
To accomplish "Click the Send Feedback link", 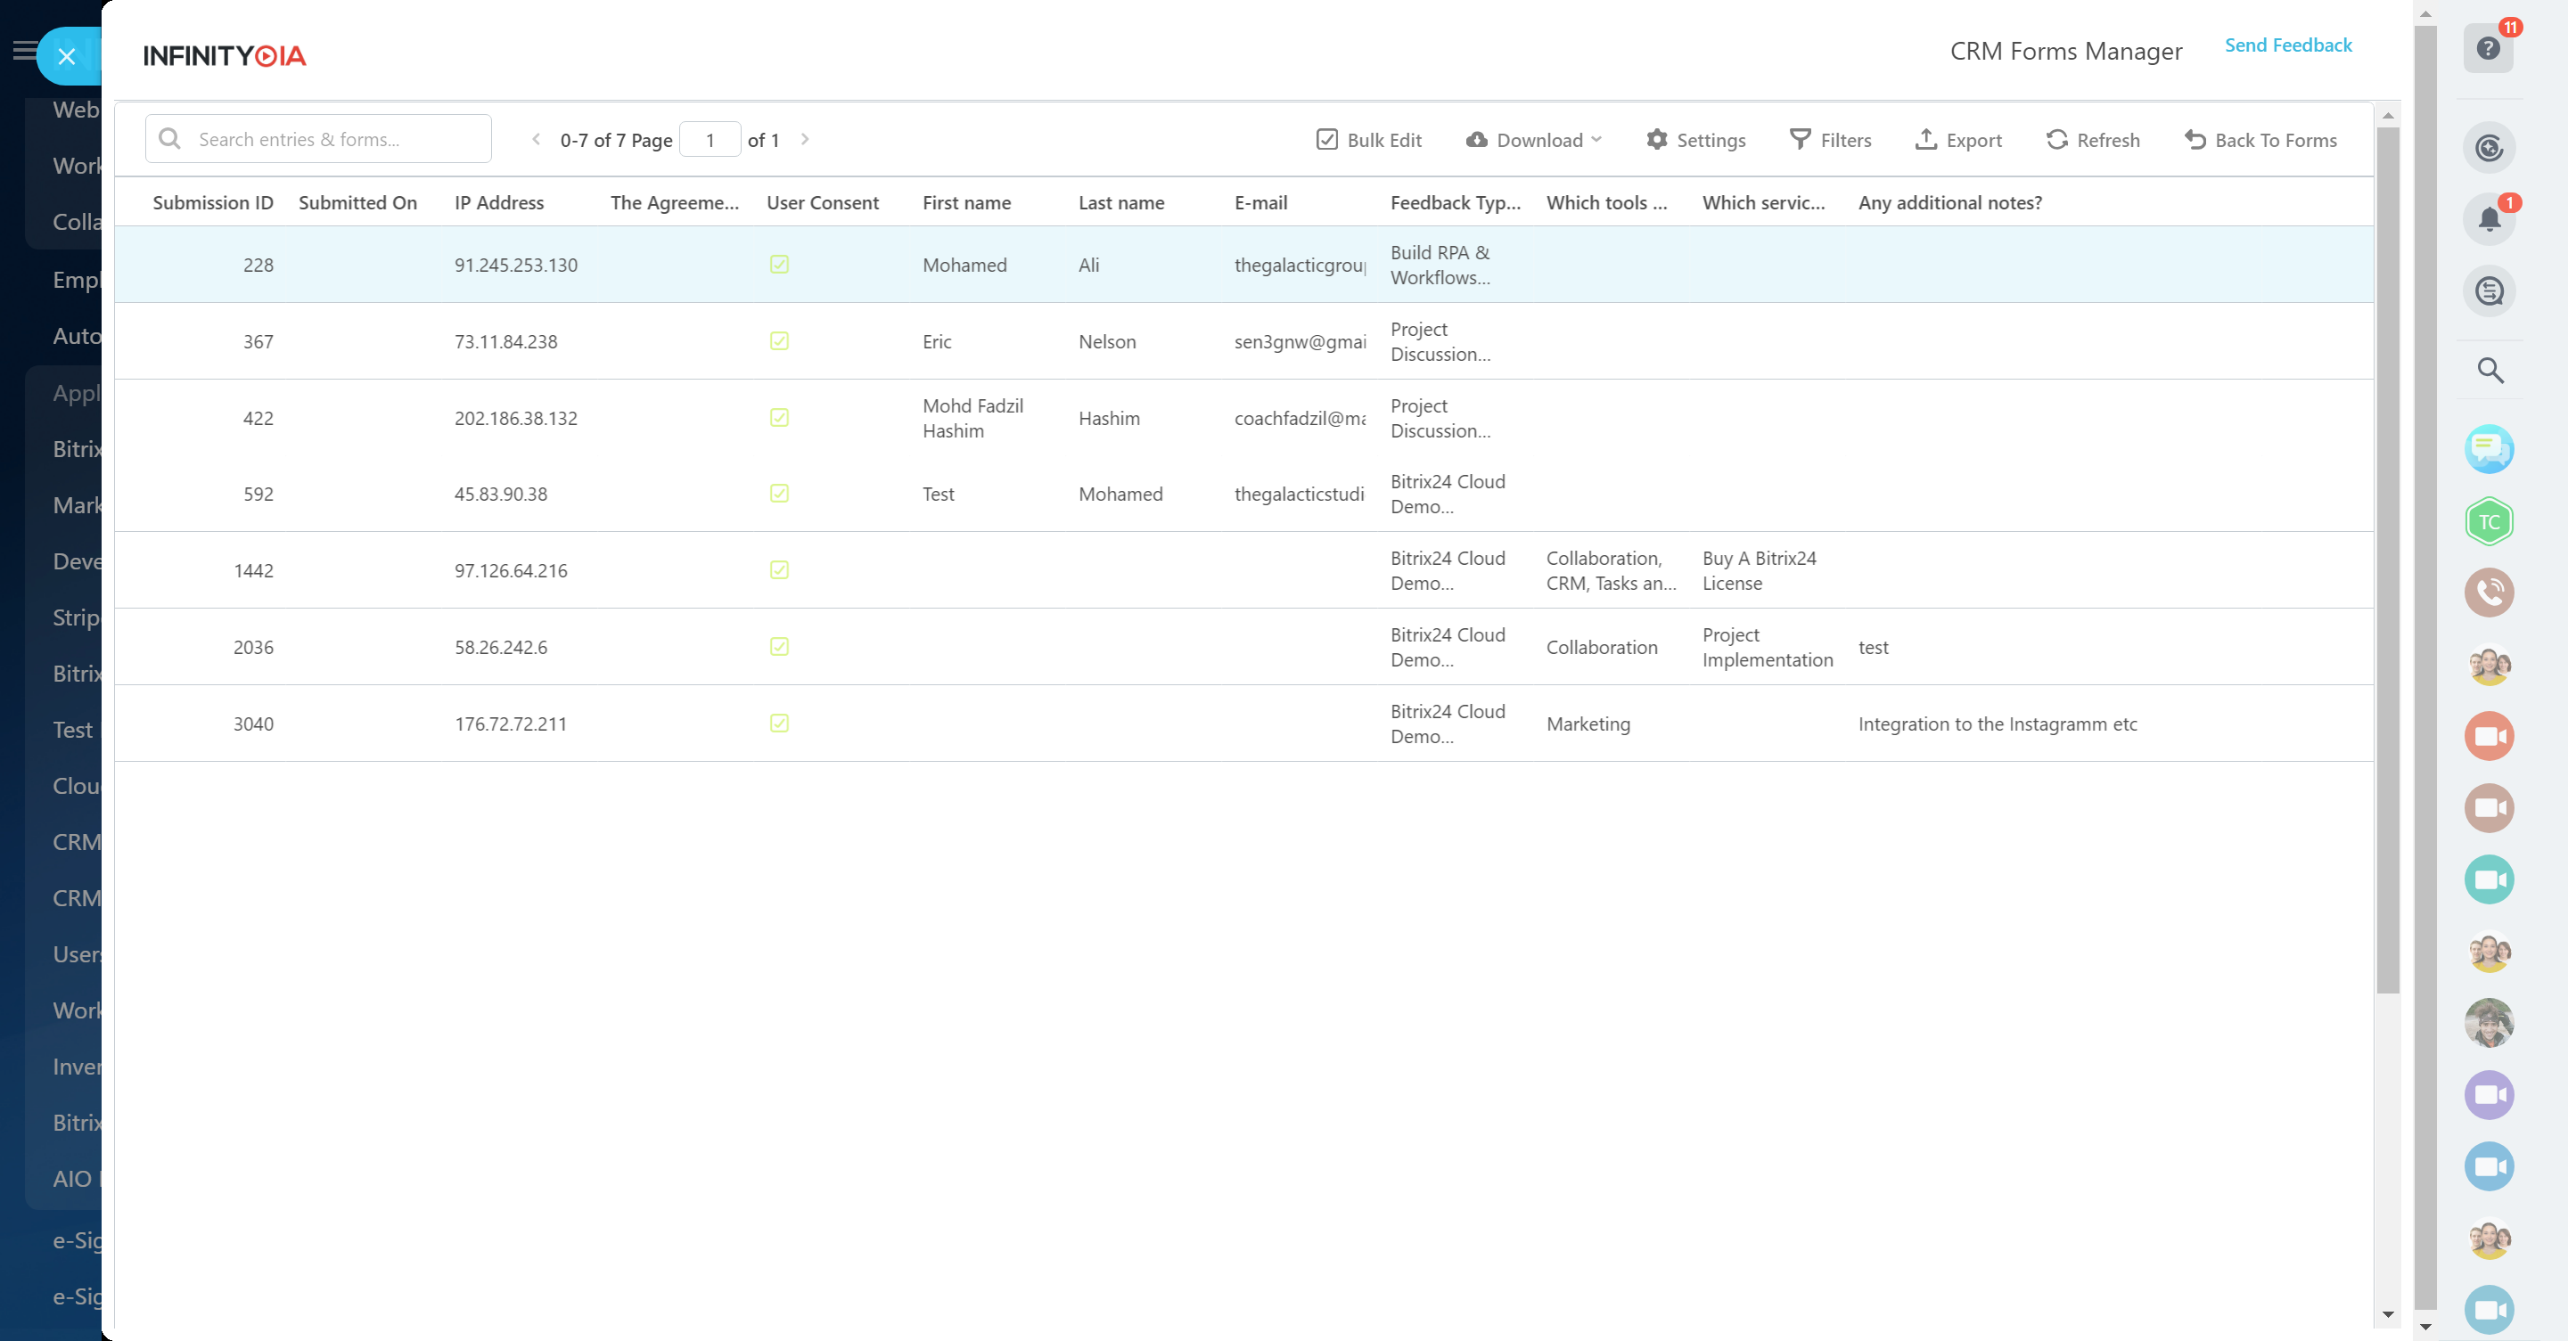I will click(x=2287, y=45).
